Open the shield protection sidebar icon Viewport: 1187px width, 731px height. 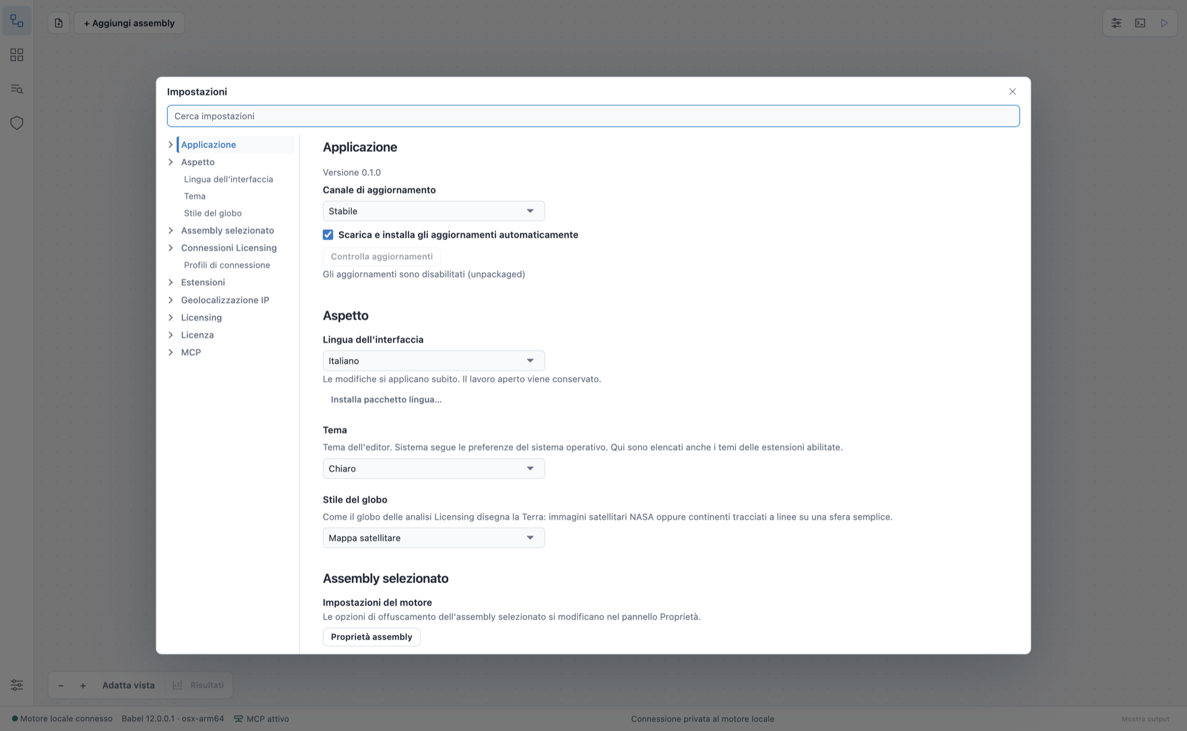click(17, 123)
